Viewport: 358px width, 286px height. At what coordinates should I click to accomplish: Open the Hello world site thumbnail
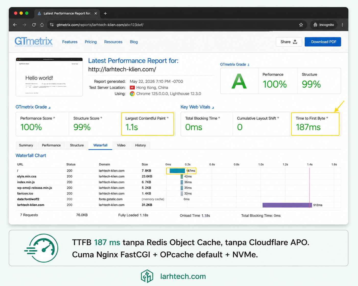[49, 77]
